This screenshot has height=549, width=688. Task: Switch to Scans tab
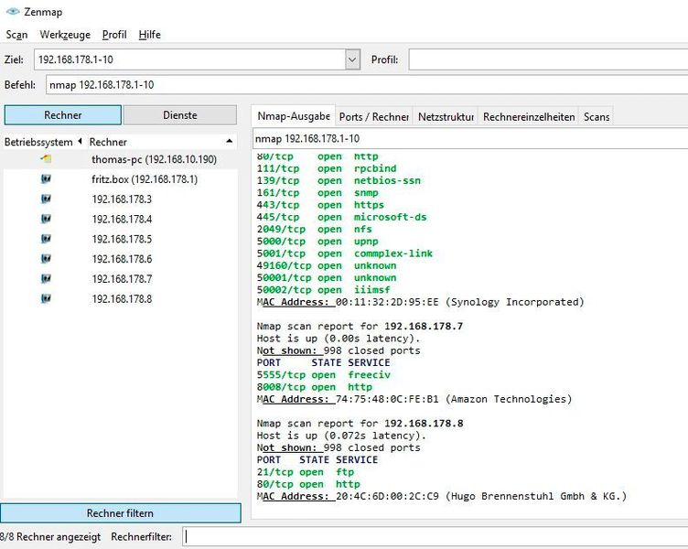coord(597,117)
